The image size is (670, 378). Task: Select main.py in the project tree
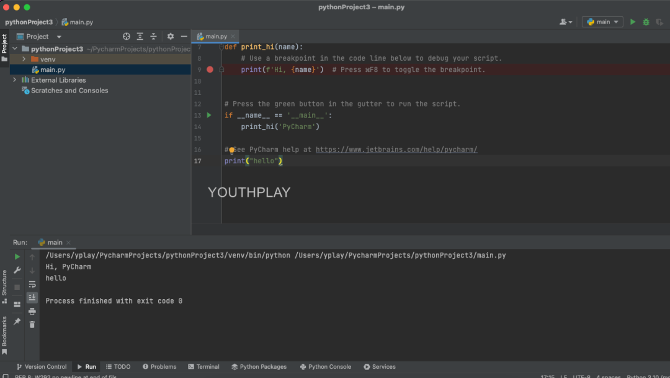click(53, 70)
